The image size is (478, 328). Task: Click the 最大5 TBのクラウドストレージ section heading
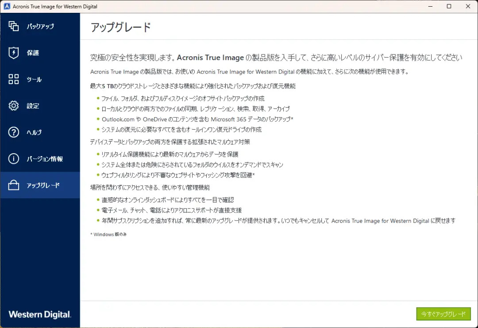(193, 86)
